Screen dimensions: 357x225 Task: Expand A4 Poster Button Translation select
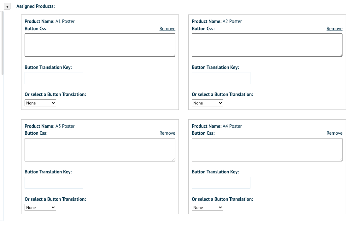point(208,207)
